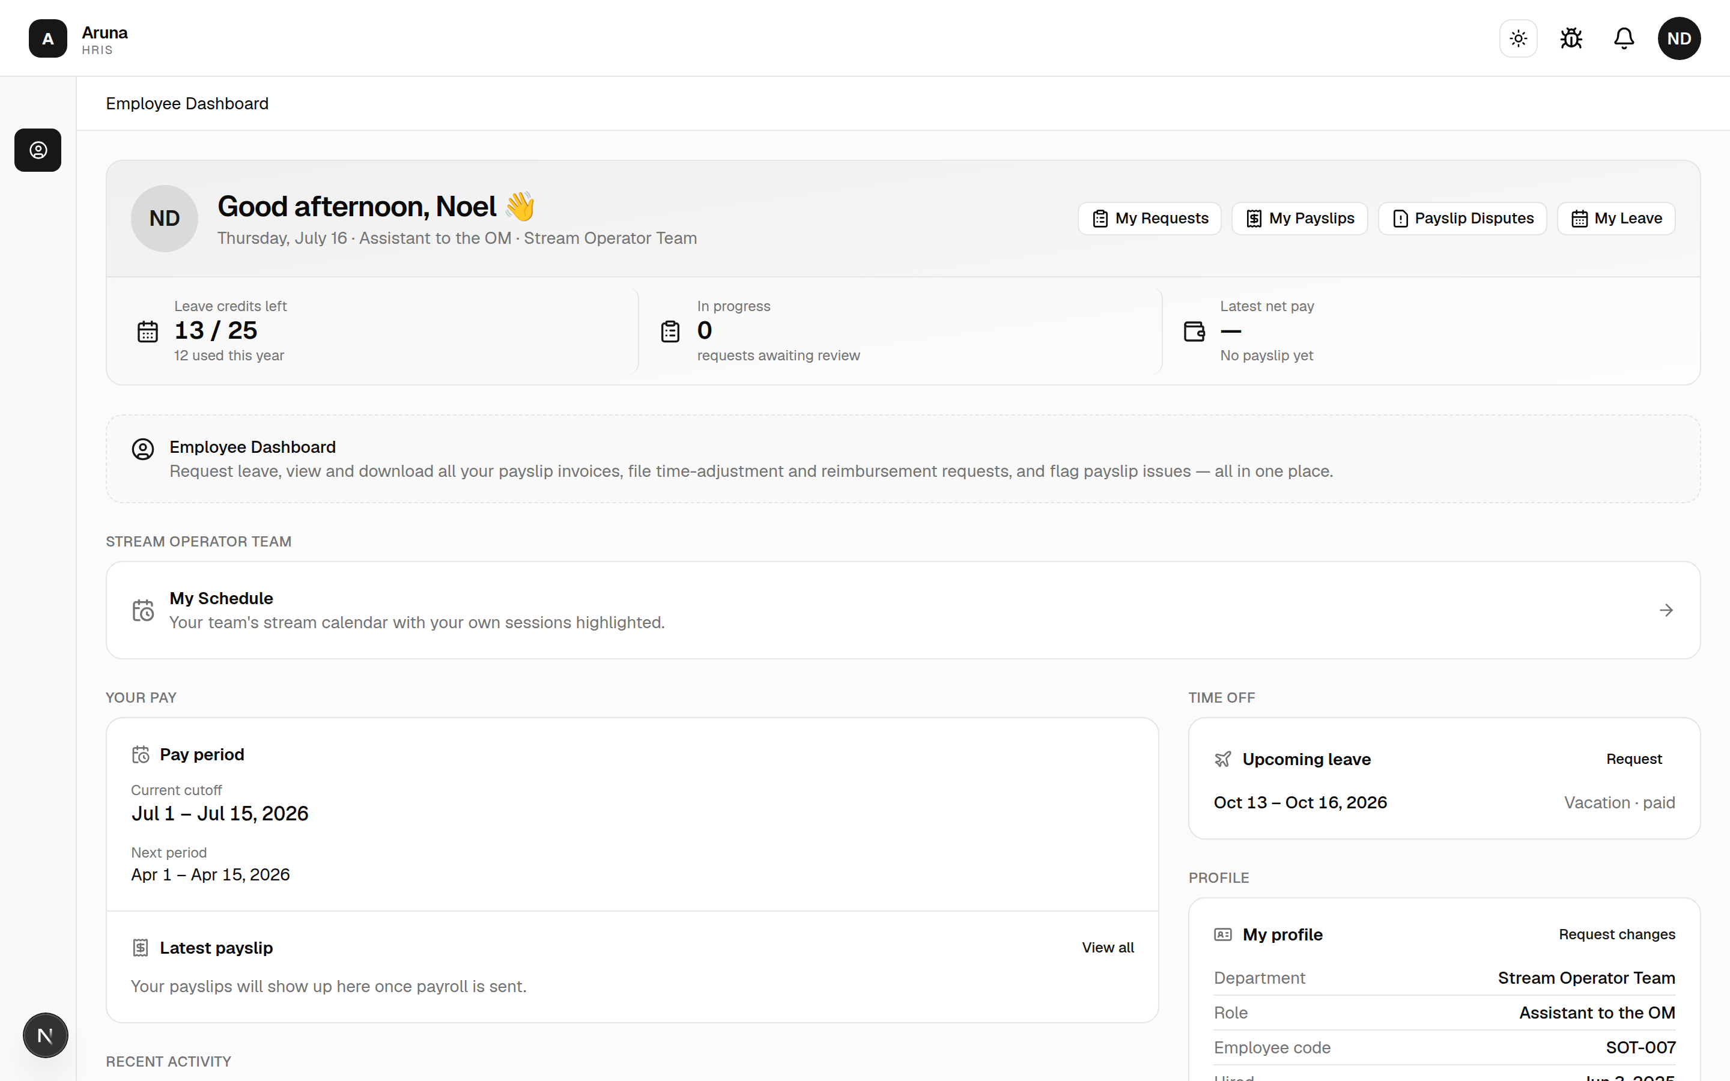Image resolution: width=1730 pixels, height=1081 pixels.
Task: Click 'Assistant to the OM' role value
Action: click(1597, 1013)
